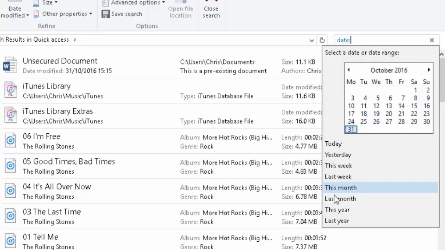The height and width of the screenshot is (250, 445).
Task: Click the audio icon for 06 I'm Free
Action: [10, 141]
